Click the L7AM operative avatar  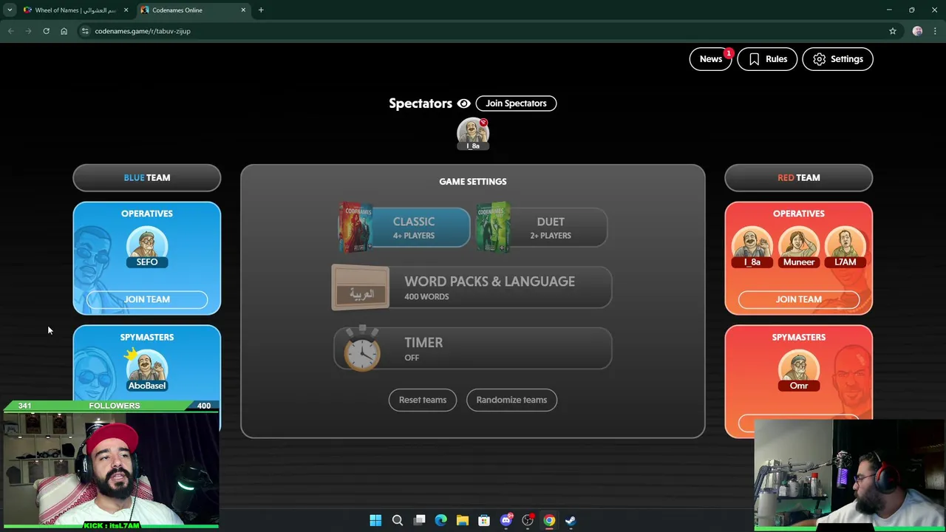coord(845,248)
